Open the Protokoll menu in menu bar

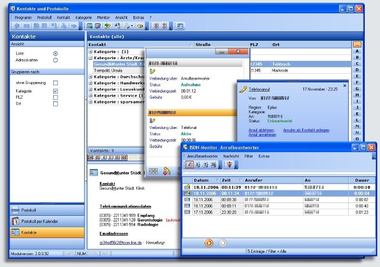click(44, 18)
